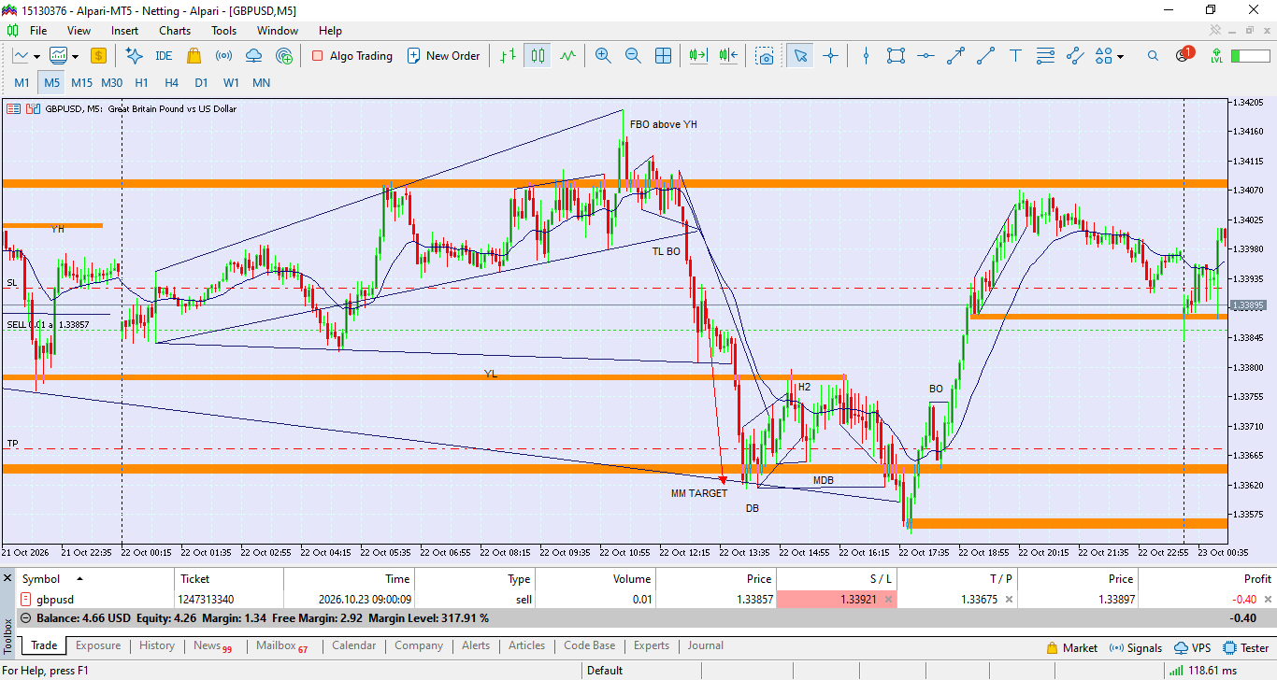Switch to M15 timeframe
1277x680 pixels.
click(x=82, y=83)
